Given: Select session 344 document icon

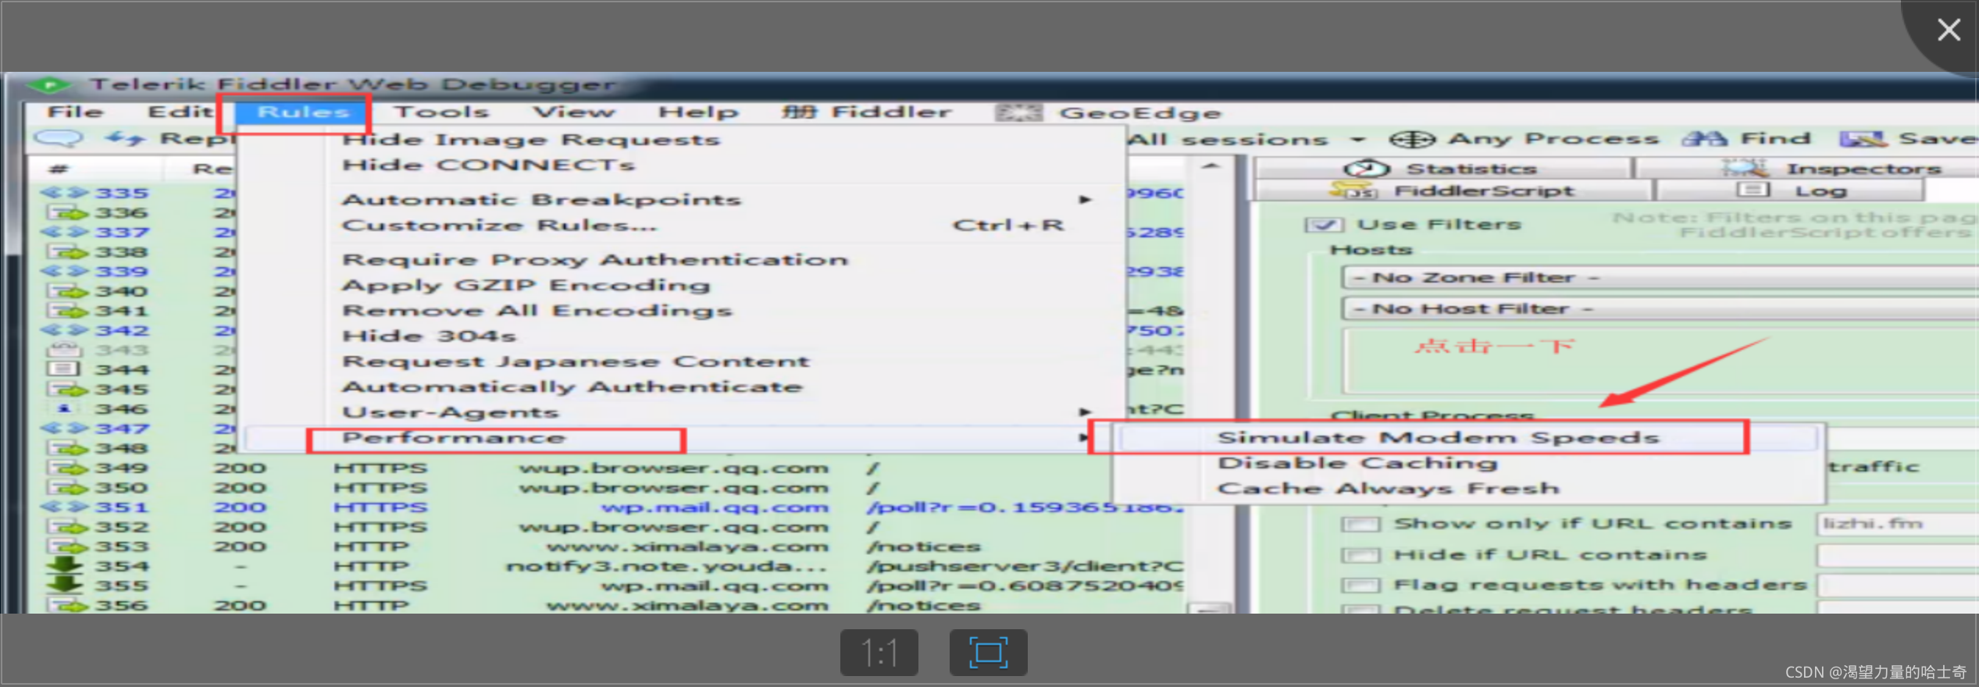Looking at the screenshot, I should click(x=64, y=369).
